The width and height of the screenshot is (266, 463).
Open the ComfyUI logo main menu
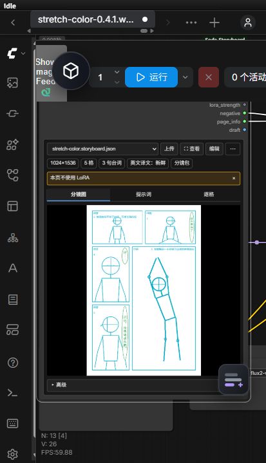[x=12, y=53]
